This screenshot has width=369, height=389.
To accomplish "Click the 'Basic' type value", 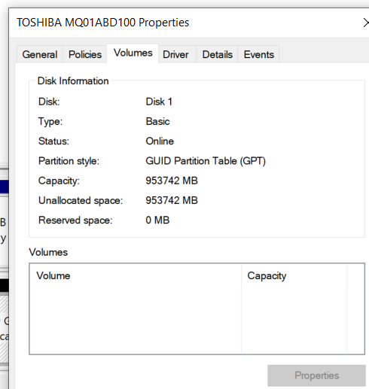I will pyautogui.click(x=157, y=122).
